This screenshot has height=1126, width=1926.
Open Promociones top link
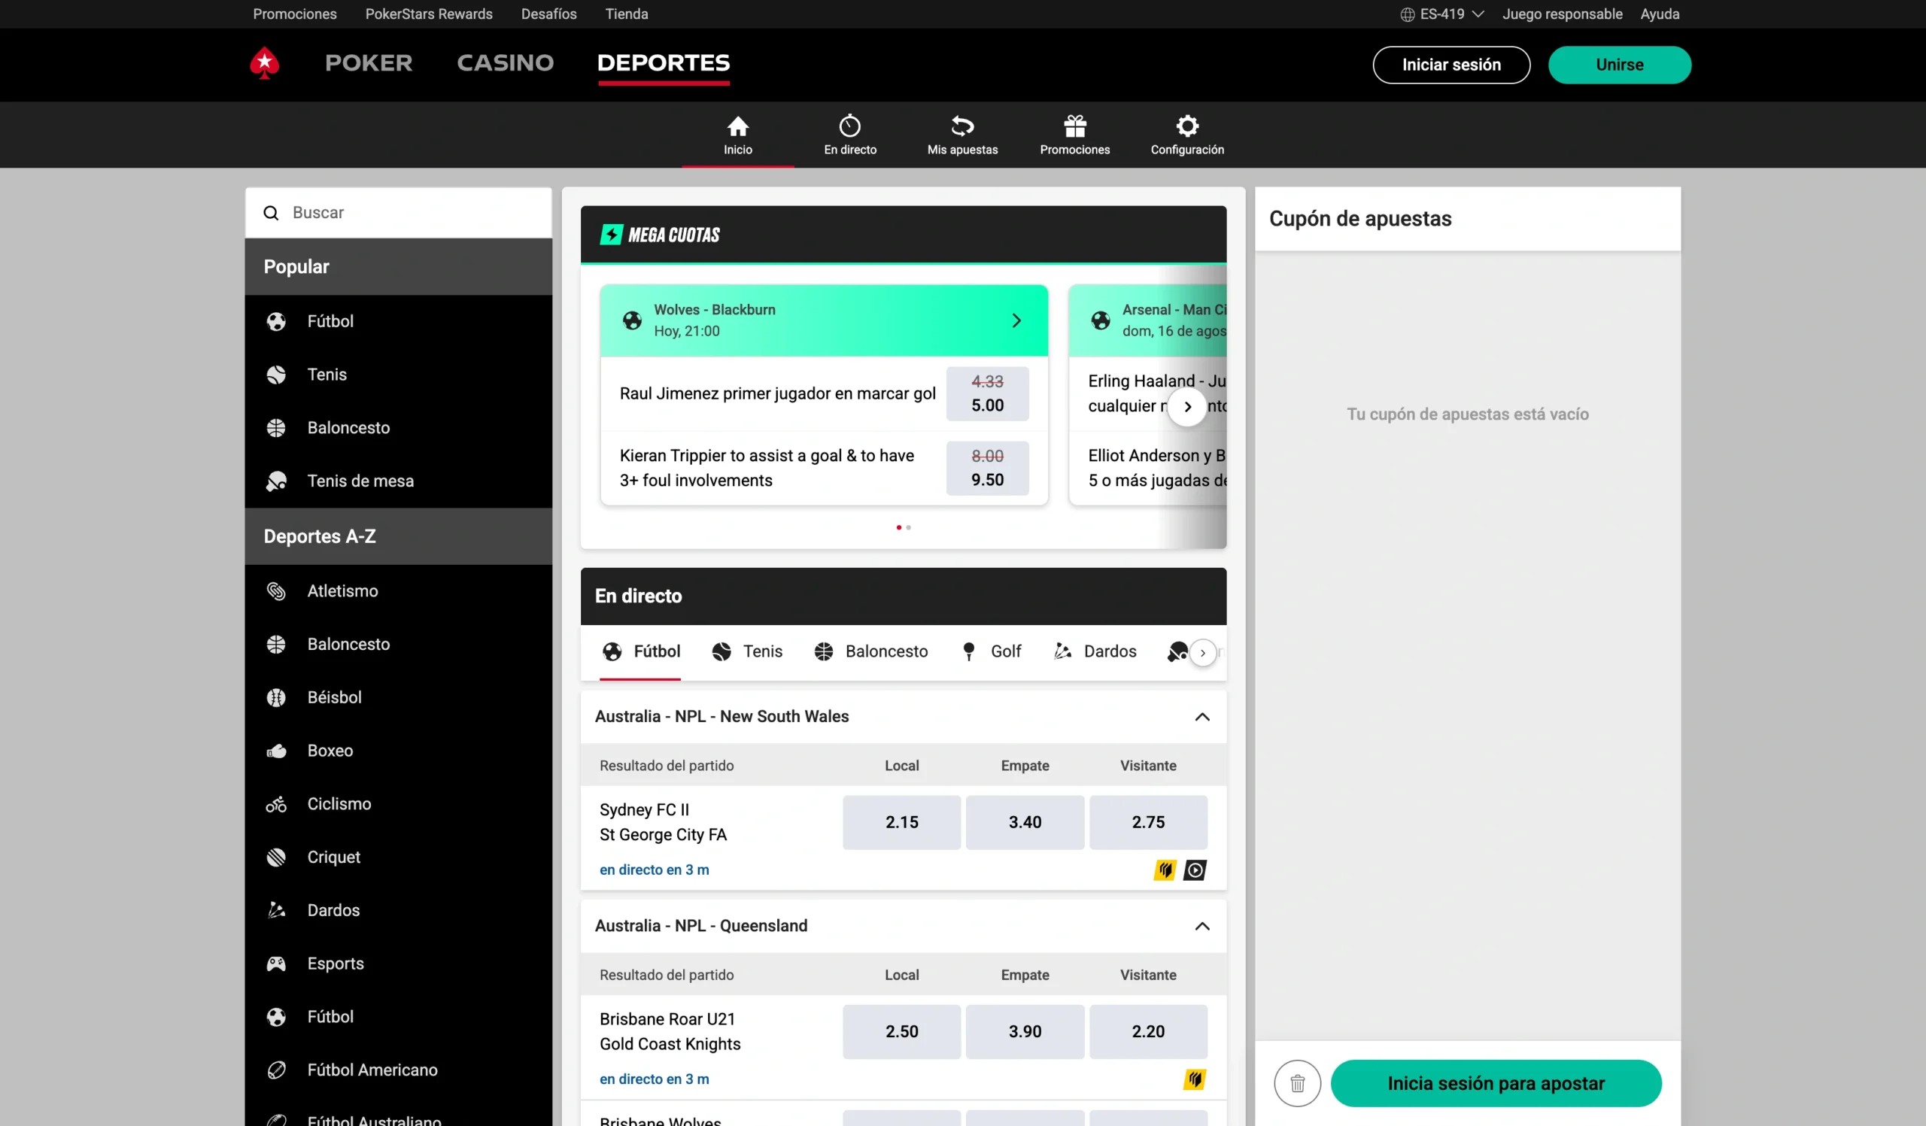(295, 14)
